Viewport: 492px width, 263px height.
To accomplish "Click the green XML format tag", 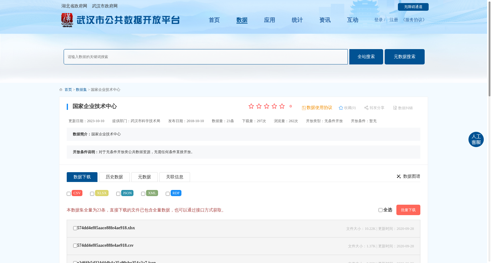I will [x=152, y=193].
